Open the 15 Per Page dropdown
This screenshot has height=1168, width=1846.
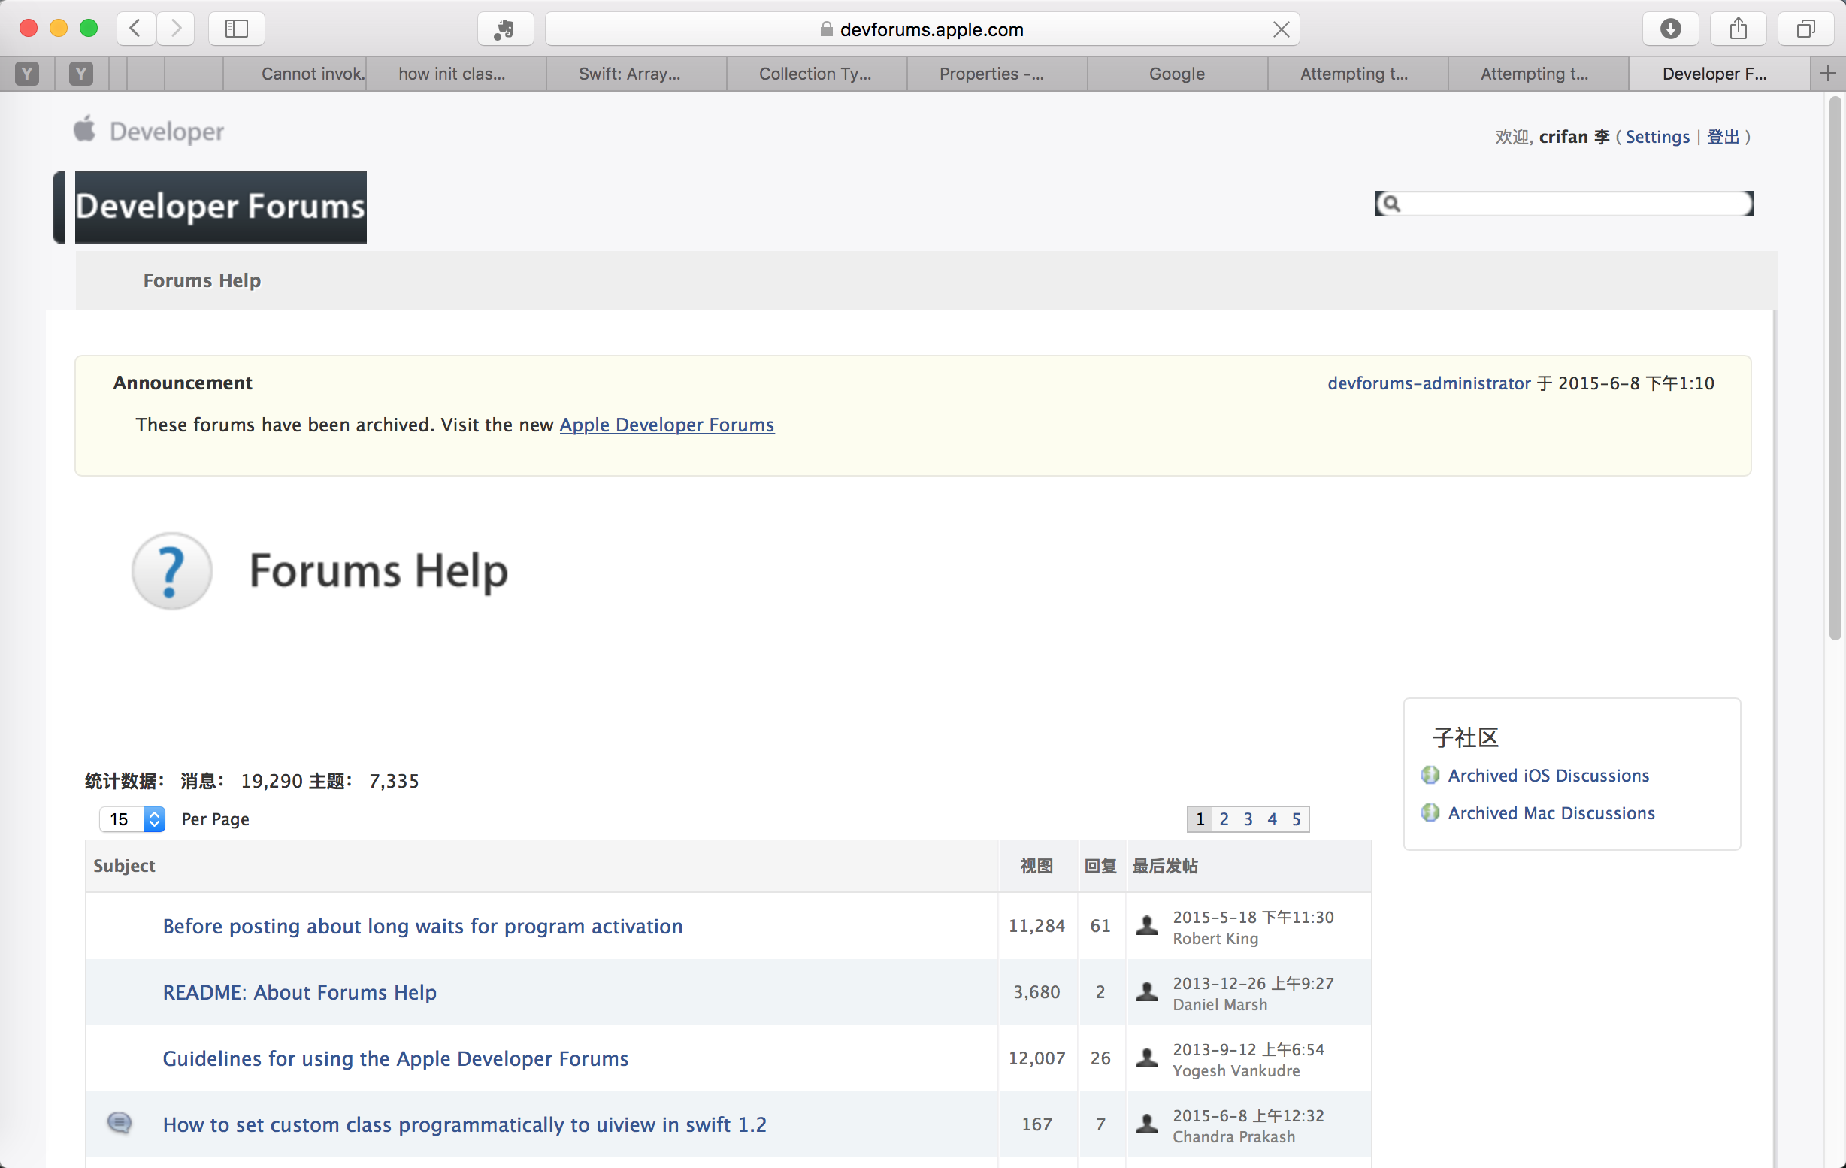132,819
